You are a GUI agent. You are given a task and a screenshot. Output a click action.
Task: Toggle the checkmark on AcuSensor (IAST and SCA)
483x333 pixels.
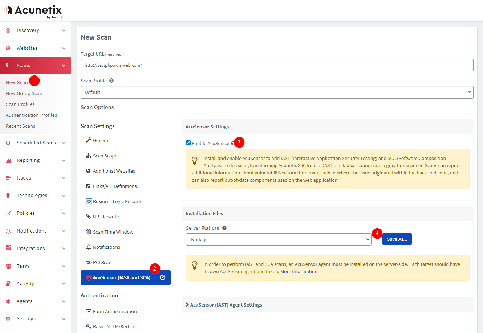pyautogui.click(x=163, y=277)
